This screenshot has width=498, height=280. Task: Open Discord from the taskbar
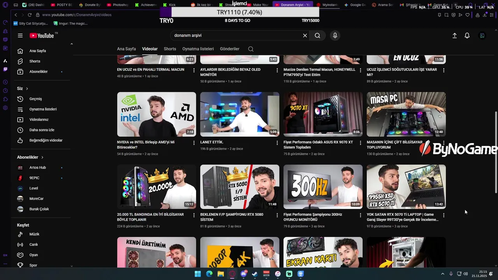(x=244, y=274)
